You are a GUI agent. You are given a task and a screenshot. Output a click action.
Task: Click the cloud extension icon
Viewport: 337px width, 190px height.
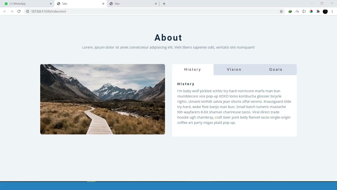(x=297, y=11)
